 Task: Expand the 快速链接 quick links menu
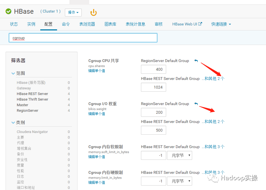pos(221,24)
